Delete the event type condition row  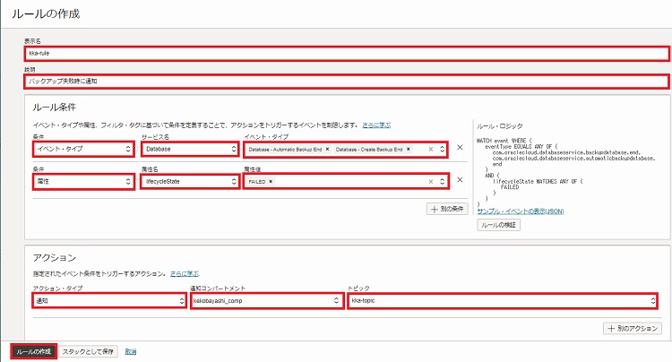[x=460, y=149]
